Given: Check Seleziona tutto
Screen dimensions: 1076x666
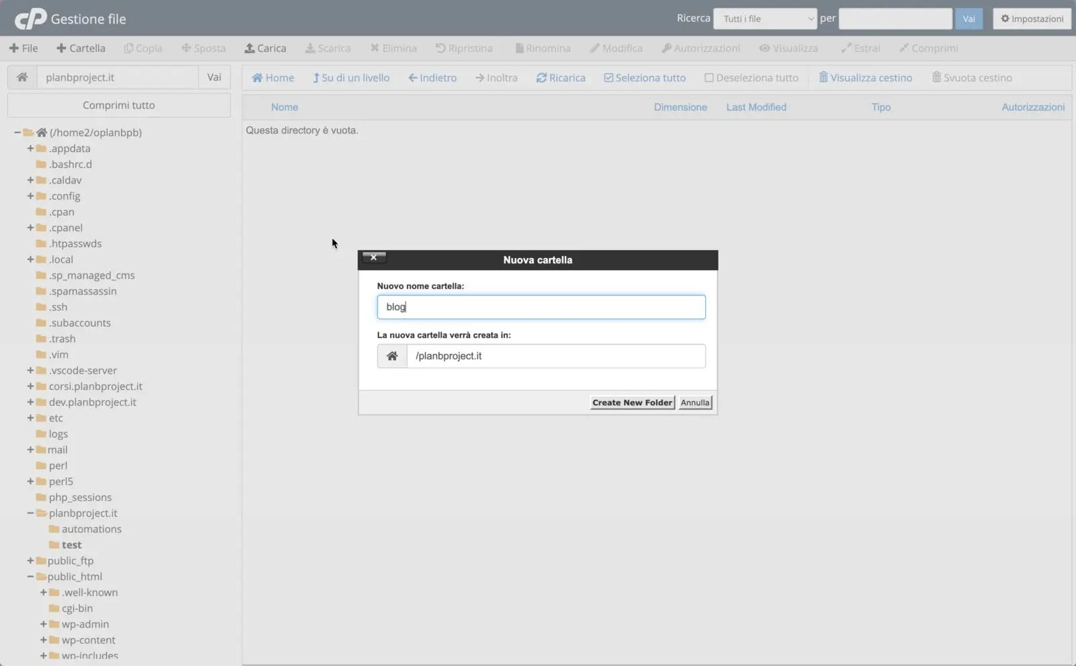Looking at the screenshot, I should [645, 78].
